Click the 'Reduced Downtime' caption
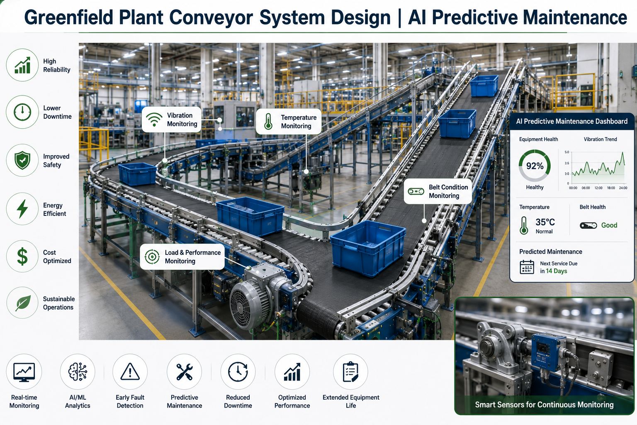This screenshot has height=425, width=637. coord(238,401)
